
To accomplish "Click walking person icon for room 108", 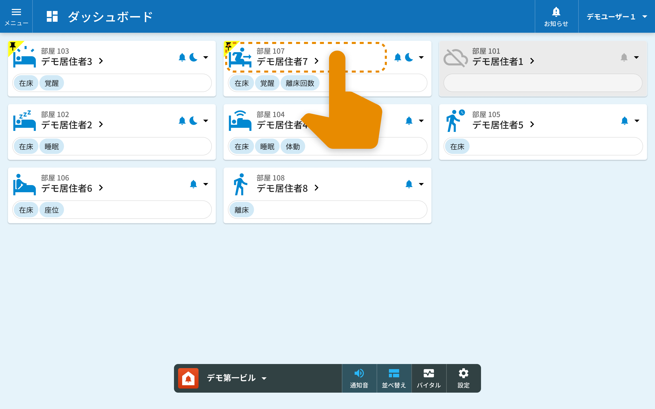I will tap(240, 184).
